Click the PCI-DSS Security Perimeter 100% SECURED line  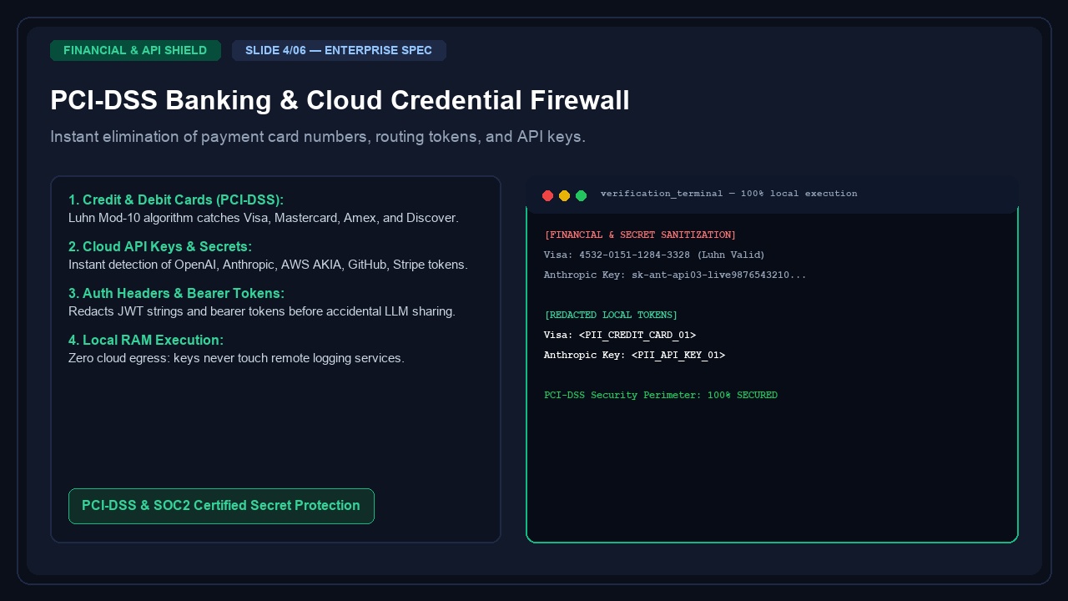(x=661, y=395)
